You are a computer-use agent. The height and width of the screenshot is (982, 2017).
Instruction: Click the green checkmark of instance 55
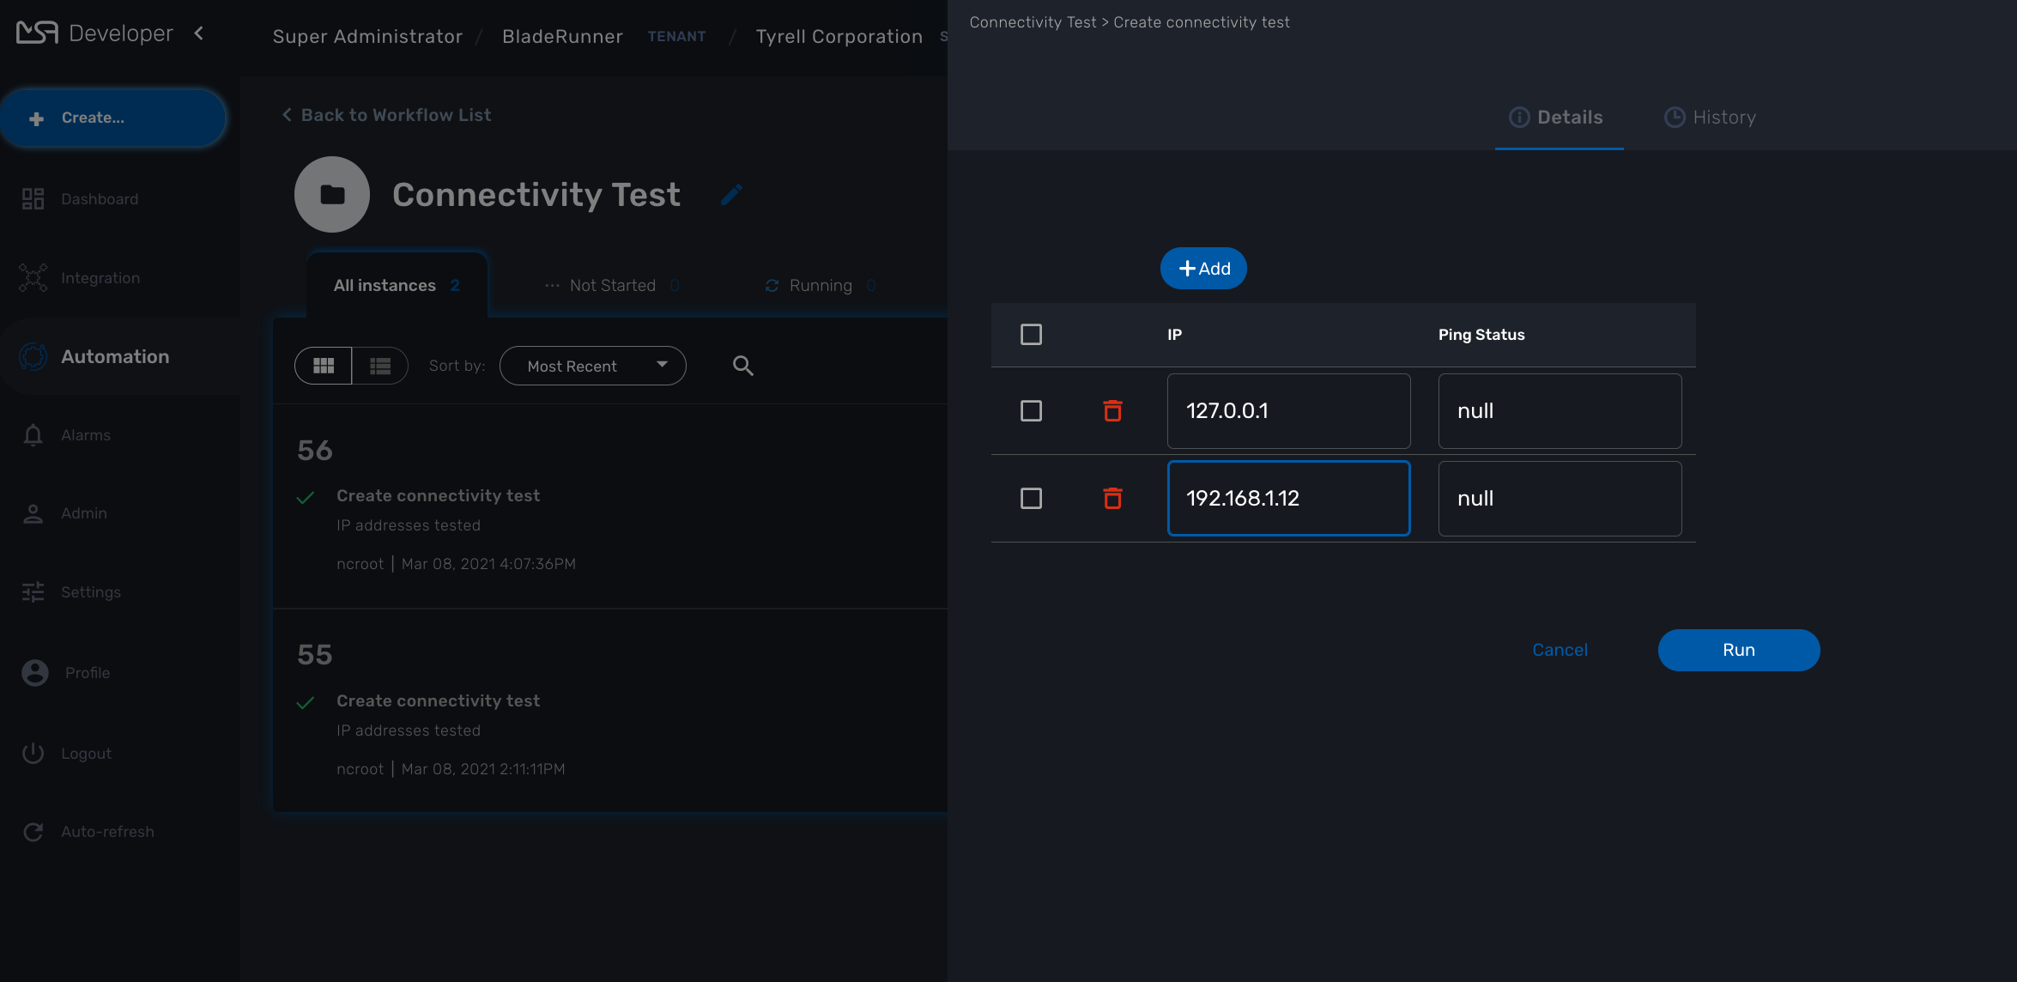[305, 703]
